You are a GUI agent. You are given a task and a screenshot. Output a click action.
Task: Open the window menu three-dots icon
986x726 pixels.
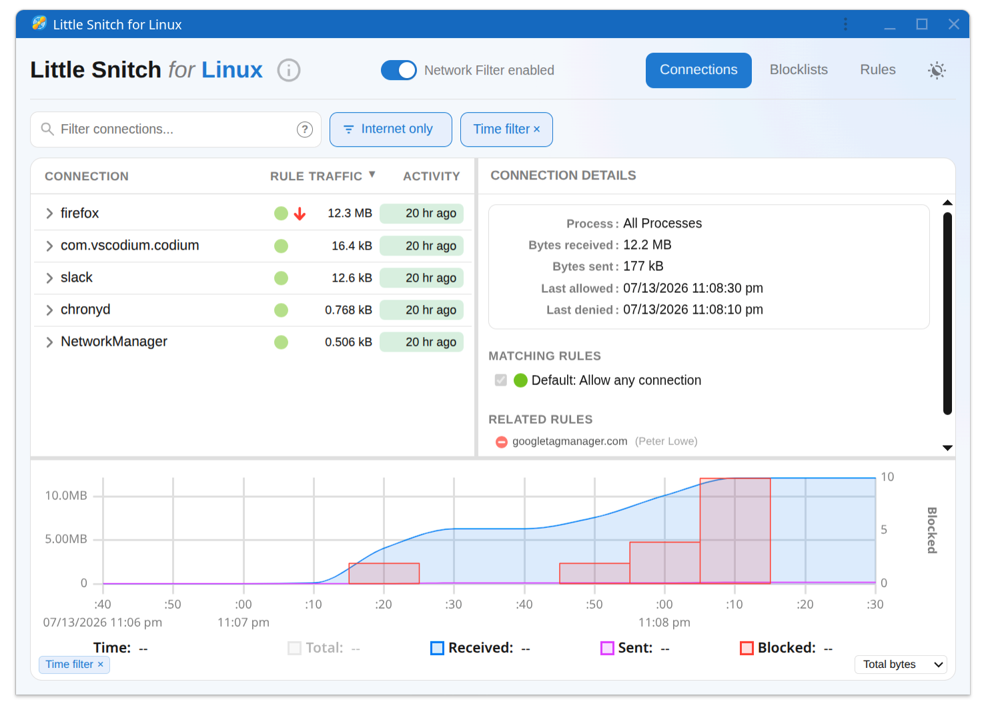845,24
